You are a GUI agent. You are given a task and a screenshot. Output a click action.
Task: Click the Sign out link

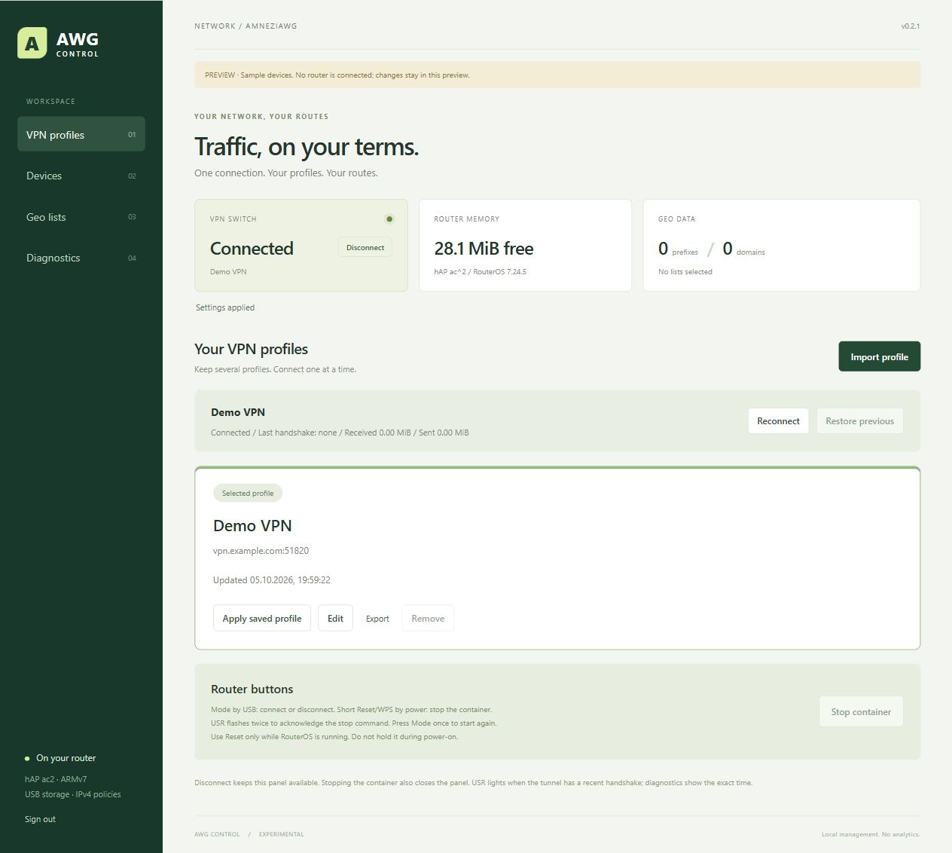tap(40, 819)
